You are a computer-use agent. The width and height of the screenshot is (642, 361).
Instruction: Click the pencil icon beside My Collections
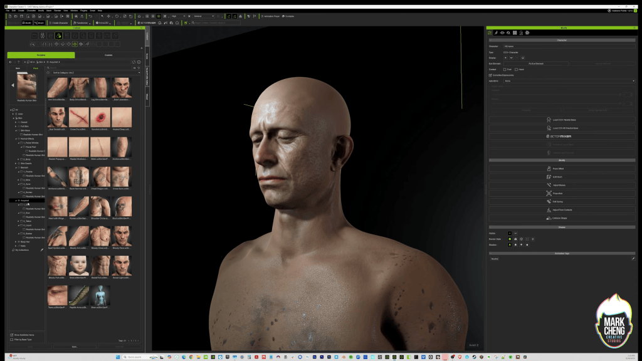tap(42, 250)
